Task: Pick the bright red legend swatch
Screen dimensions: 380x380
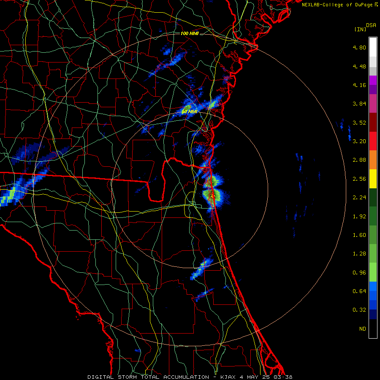Action: 373,141
